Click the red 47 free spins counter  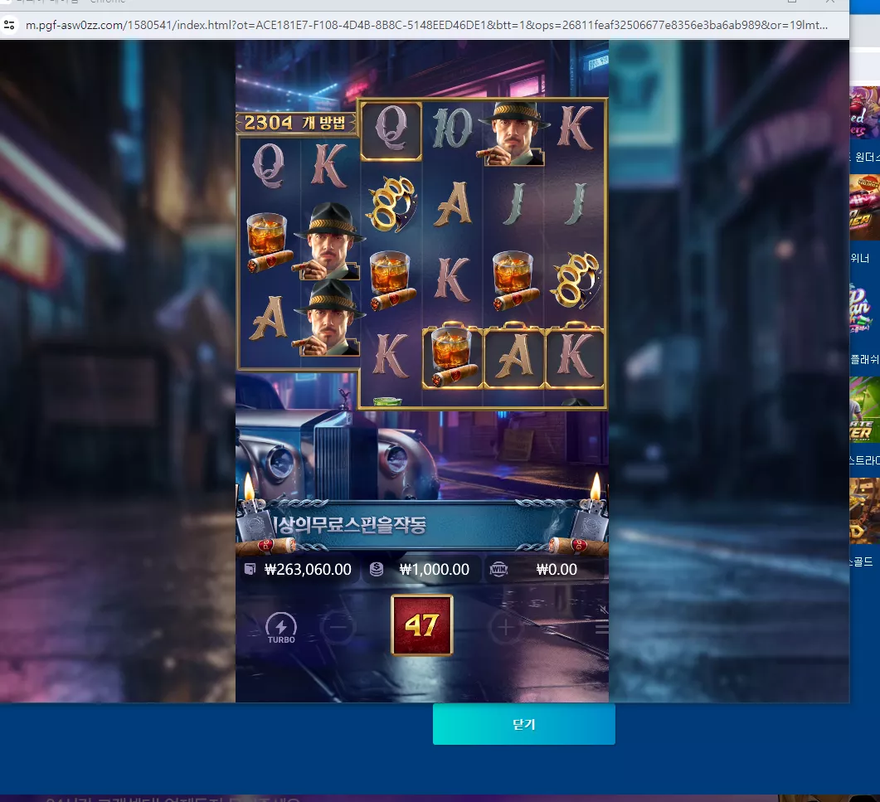(x=421, y=625)
